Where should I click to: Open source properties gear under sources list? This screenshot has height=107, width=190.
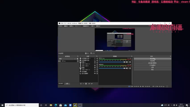point(86,84)
